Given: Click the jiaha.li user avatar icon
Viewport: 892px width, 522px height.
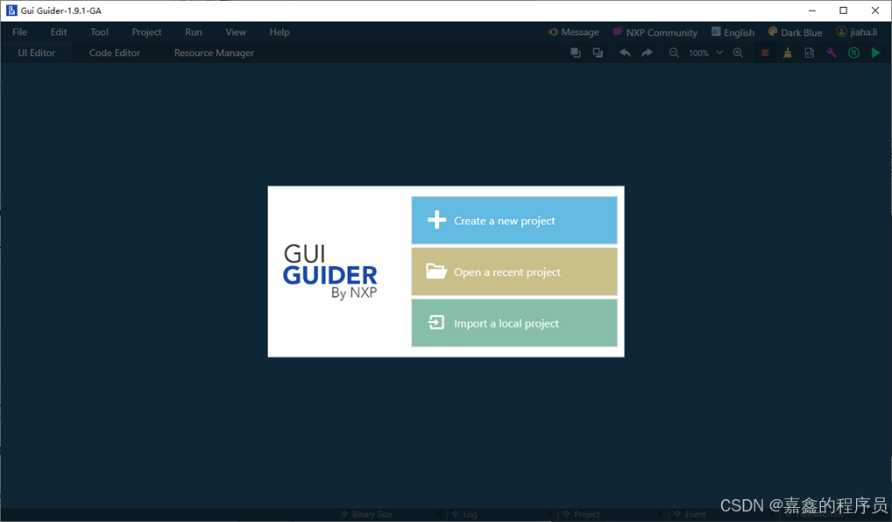Looking at the screenshot, I should tap(841, 32).
